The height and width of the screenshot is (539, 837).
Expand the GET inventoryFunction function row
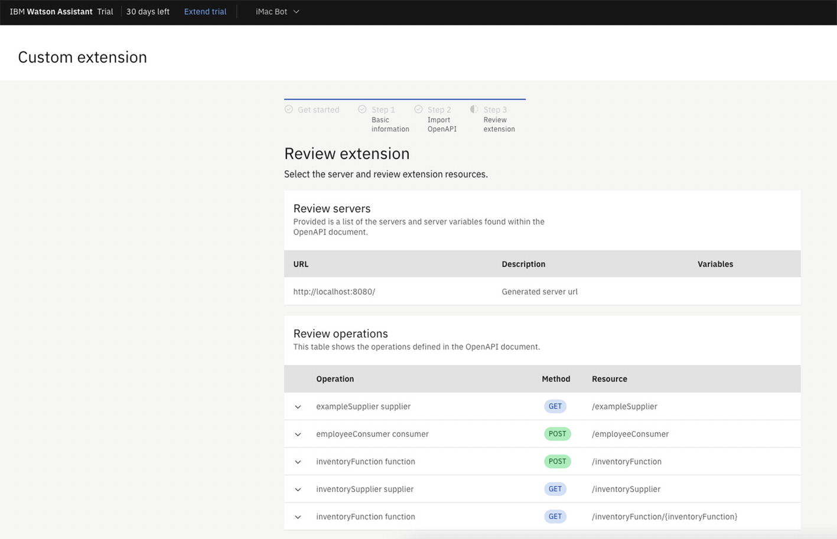pos(298,517)
